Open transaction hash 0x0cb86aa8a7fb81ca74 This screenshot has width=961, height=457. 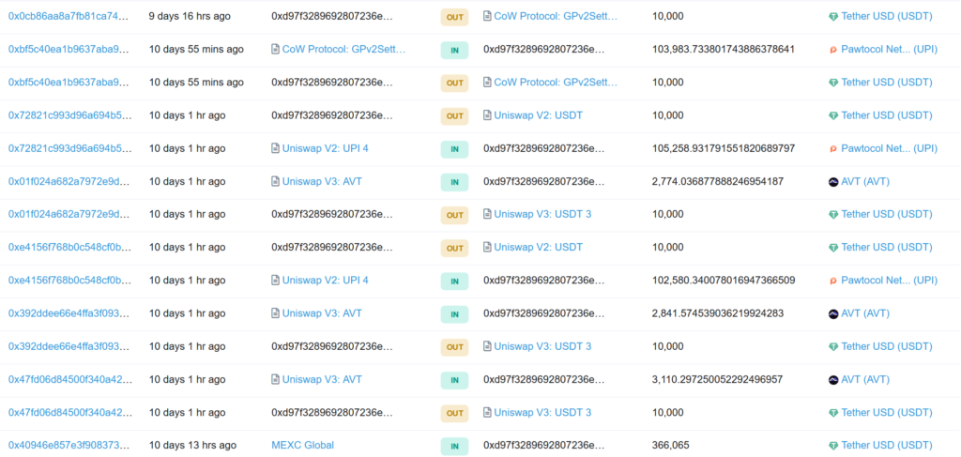coord(69,17)
